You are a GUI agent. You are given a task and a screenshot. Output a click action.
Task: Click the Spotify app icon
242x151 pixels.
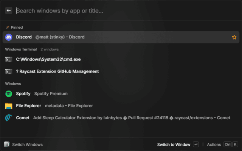9,94
